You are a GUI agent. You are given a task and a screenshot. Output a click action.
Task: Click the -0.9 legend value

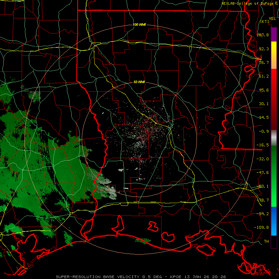[x=264, y=131]
